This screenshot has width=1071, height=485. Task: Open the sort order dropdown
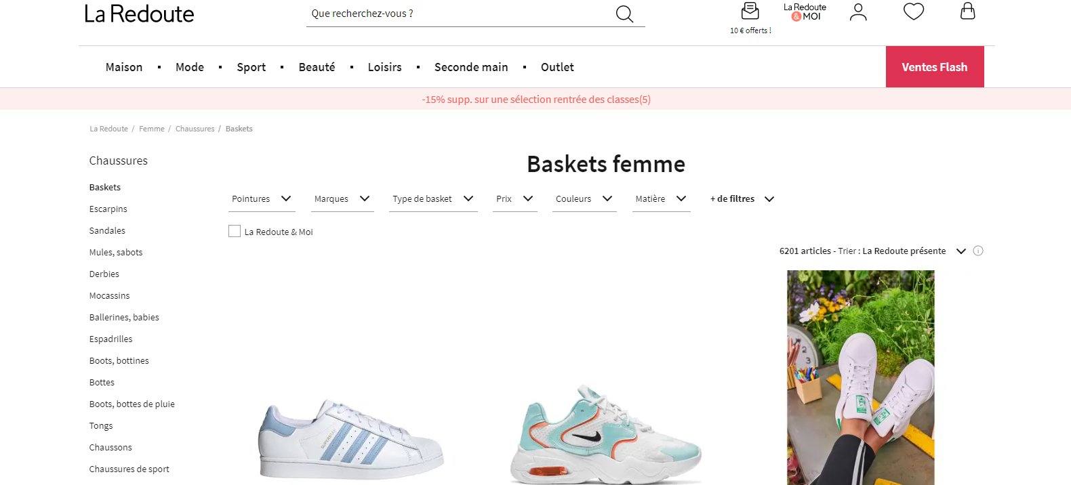coord(961,251)
